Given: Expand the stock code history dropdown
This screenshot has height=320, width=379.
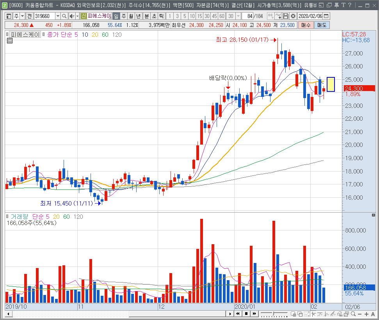Looking at the screenshot, I should click(58, 16).
